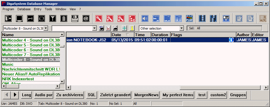
Task: Click the red microphone record icon
Action: (x=99, y=18)
